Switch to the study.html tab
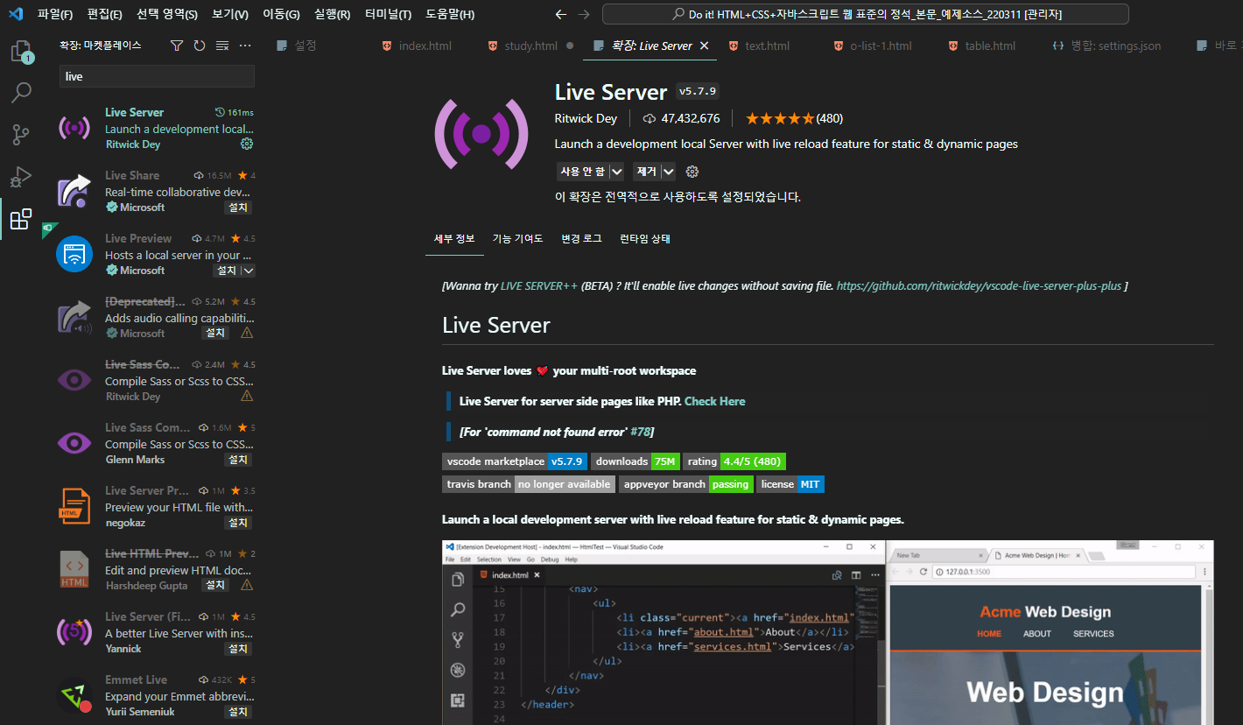Screen dimensions: 1243x725 530,46
